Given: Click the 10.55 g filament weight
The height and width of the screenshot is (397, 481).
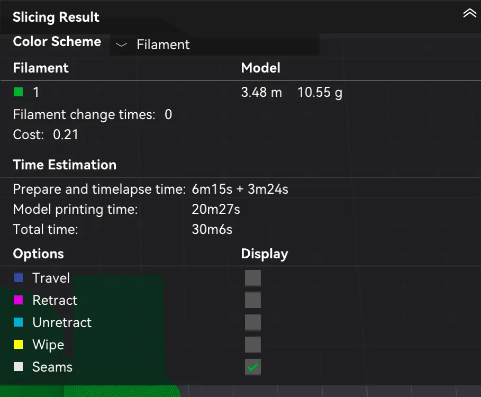Looking at the screenshot, I should [320, 92].
